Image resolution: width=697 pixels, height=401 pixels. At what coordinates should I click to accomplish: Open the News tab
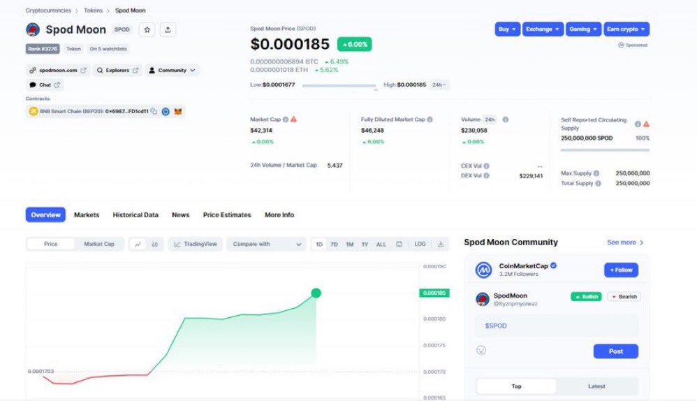point(180,214)
